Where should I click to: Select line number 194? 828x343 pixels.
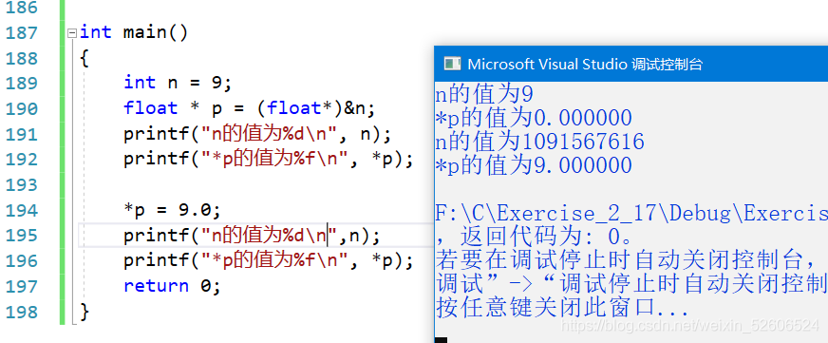(x=21, y=210)
